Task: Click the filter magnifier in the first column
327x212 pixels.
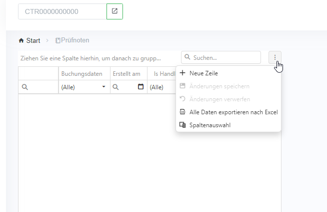Action: tap(25, 87)
